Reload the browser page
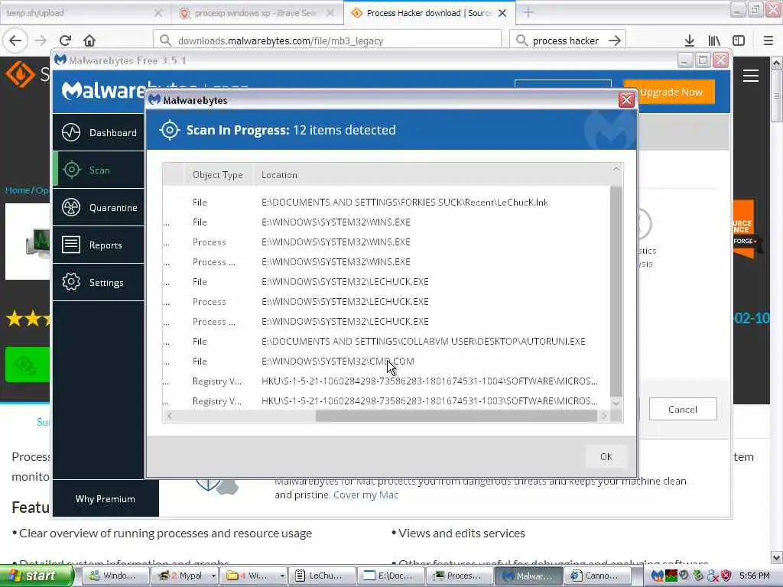783x587 pixels. pos(66,41)
